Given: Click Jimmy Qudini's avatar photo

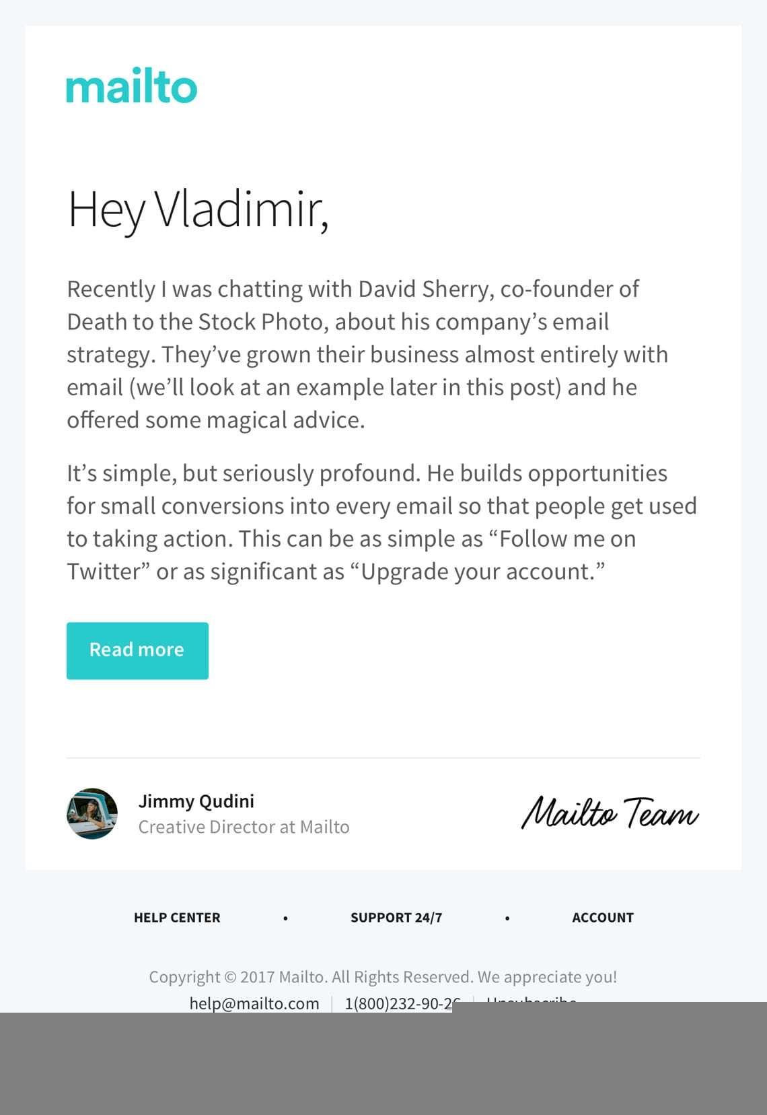Looking at the screenshot, I should click(92, 813).
